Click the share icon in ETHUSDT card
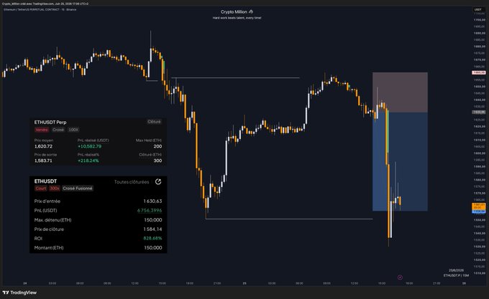The width and height of the screenshot is (489, 299). coord(158,182)
